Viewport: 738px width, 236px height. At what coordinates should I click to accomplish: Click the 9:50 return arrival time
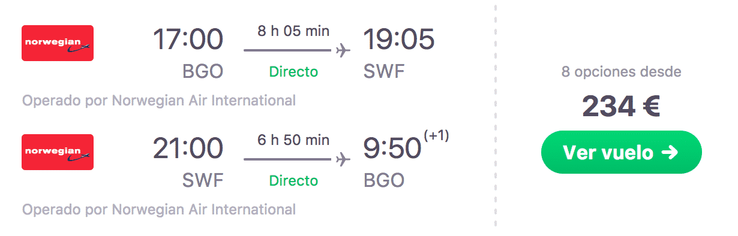[x=392, y=149]
